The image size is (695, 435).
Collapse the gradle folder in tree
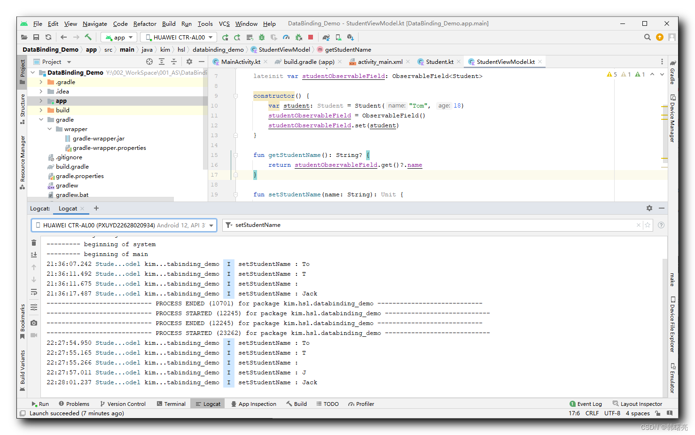pos(41,119)
